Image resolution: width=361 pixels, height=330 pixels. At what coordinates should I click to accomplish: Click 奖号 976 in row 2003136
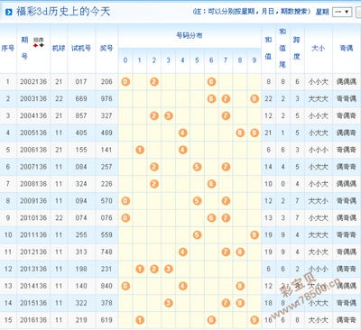click(106, 98)
